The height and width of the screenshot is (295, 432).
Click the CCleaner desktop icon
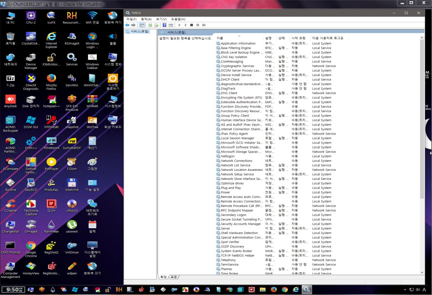point(10,206)
